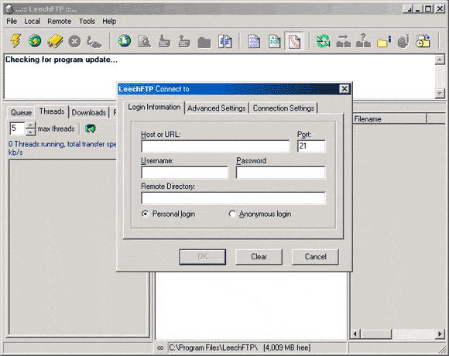
Task: Select the Personal login radio button
Action: [x=146, y=214]
